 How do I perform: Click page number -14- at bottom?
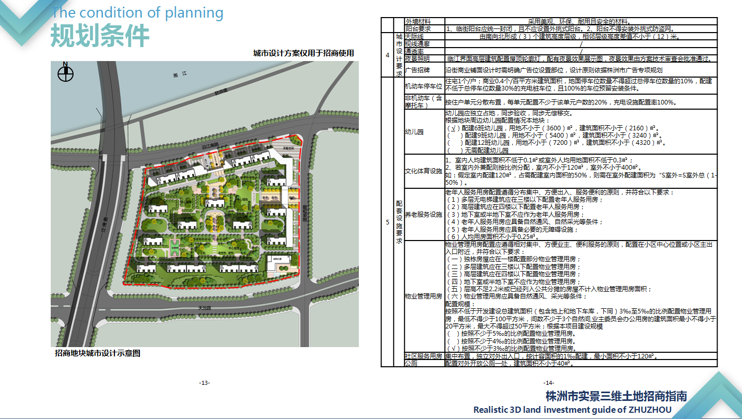549,383
